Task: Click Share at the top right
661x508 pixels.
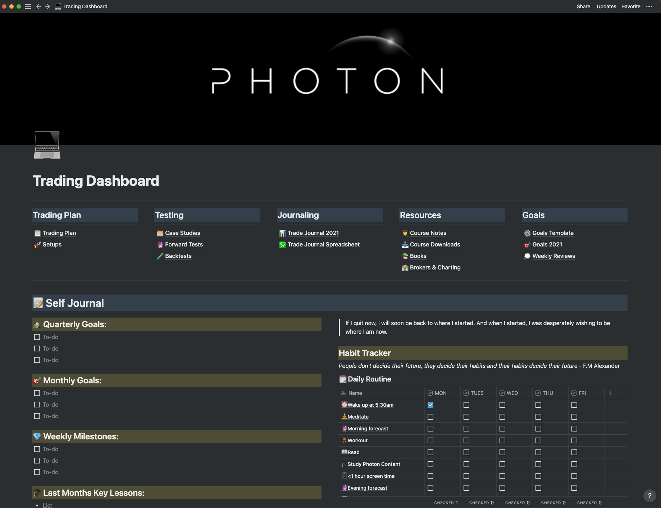Action: coord(583,6)
